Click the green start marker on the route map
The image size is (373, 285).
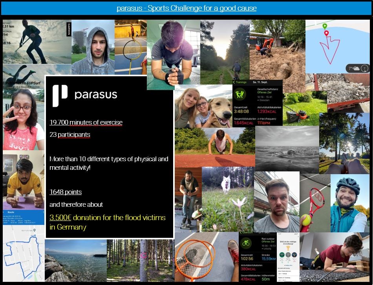point(325,26)
